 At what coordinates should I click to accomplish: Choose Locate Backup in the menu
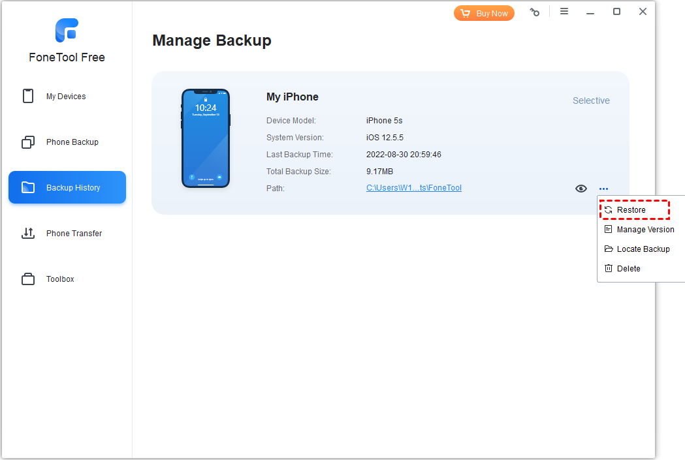643,249
